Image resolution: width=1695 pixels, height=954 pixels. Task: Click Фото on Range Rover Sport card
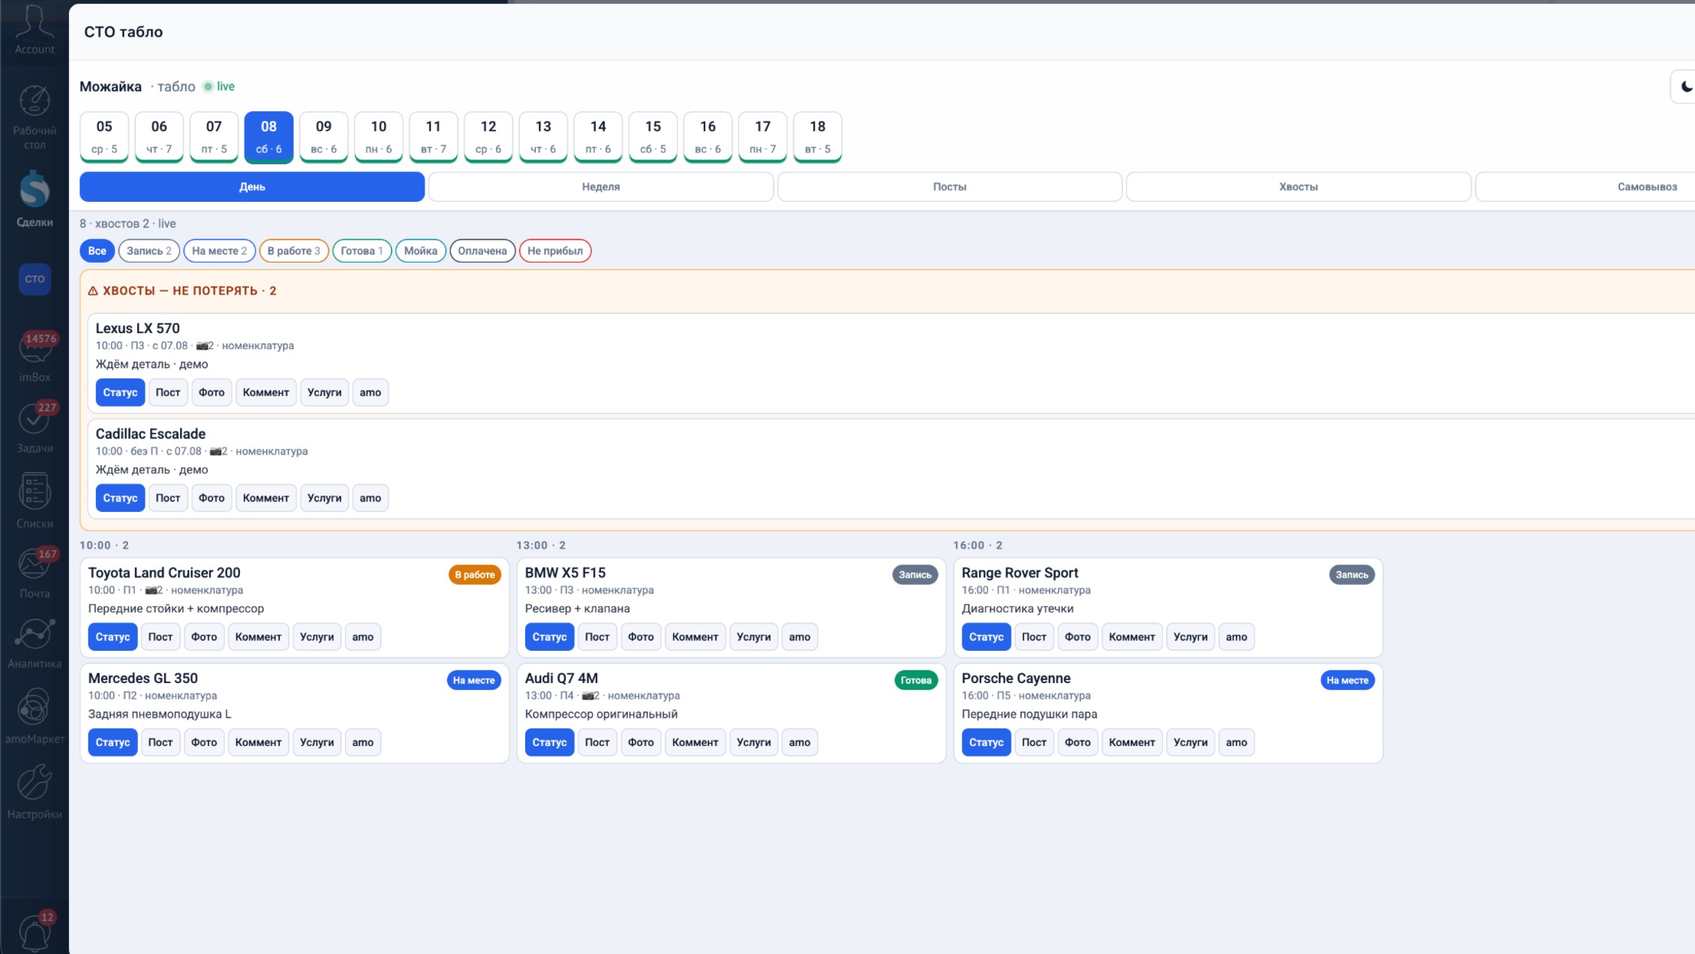click(x=1077, y=637)
